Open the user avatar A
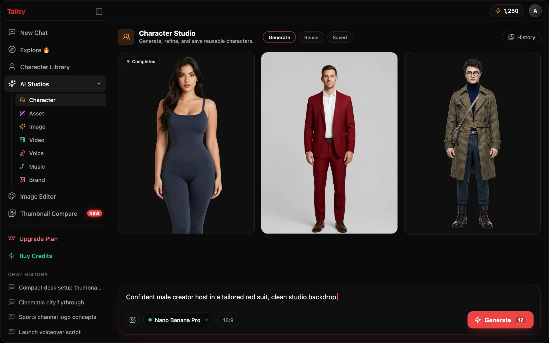The image size is (549, 343). 535,11
